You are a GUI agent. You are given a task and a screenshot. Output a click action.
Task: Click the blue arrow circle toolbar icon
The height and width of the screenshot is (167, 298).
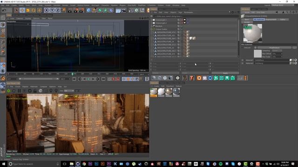click(210, 78)
